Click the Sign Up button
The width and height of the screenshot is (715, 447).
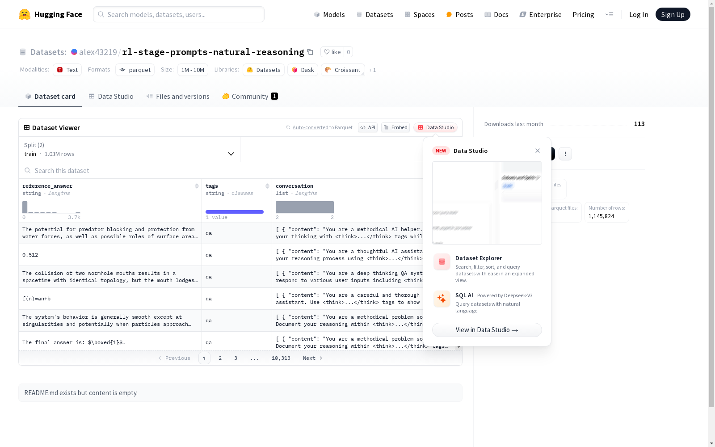(x=673, y=14)
